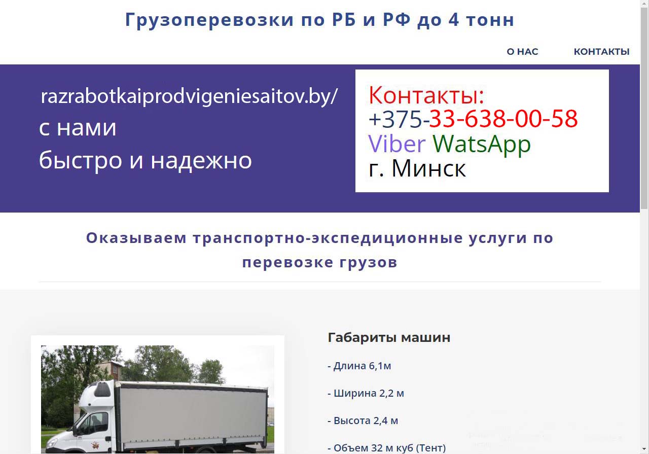Screen dimensions: 649x454
Task: Click the page title Грузоперевозки по РБ и РФ
Action: click(x=319, y=20)
